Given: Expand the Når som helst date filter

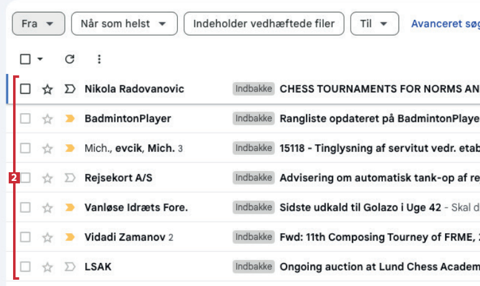Looking at the screenshot, I should [124, 24].
